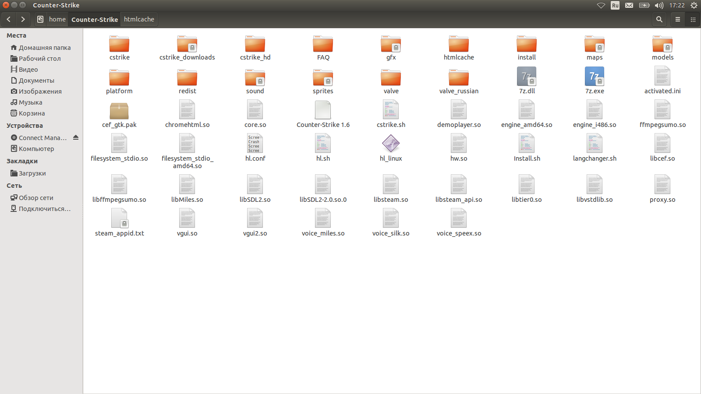Viewport: 701px width, 394px height.
Task: Select the Install.sh script icon
Action: (x=527, y=144)
